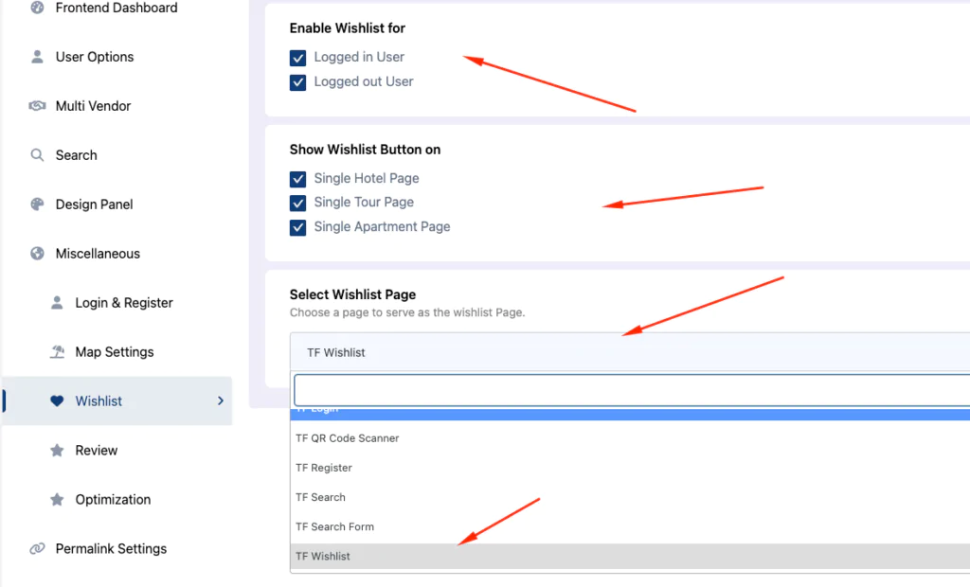
Task: Choose TF Search Form option
Action: 630,527
